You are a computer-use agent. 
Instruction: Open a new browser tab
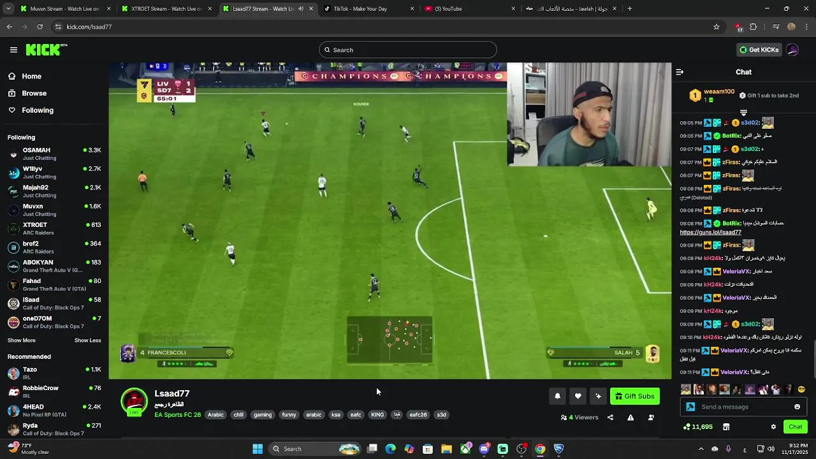pos(629,9)
